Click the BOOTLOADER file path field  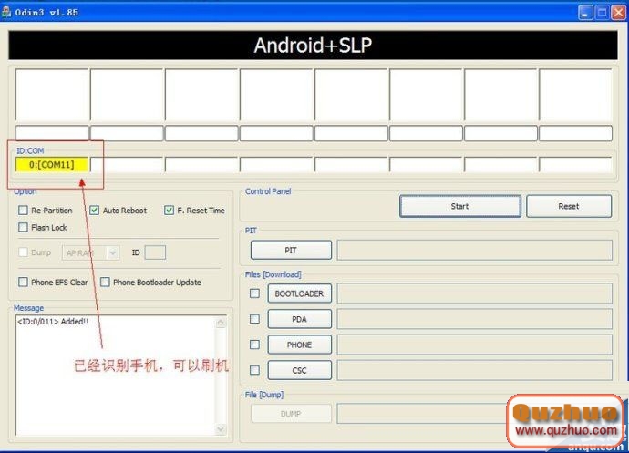point(475,293)
